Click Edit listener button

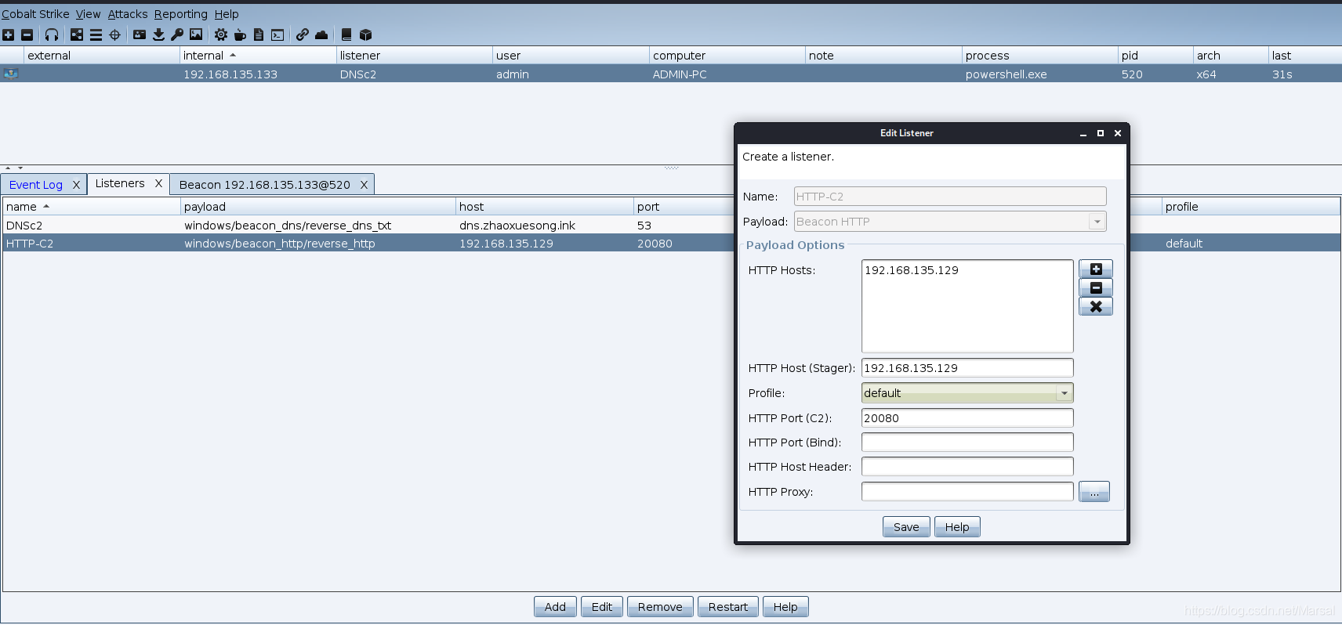click(x=602, y=607)
